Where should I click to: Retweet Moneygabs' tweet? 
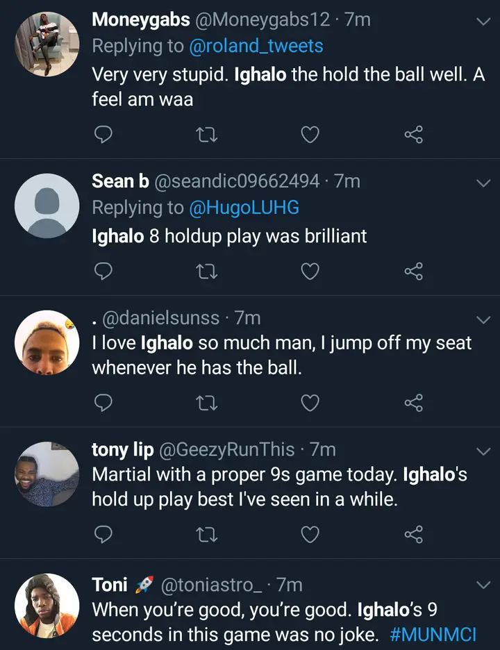pos(206,135)
